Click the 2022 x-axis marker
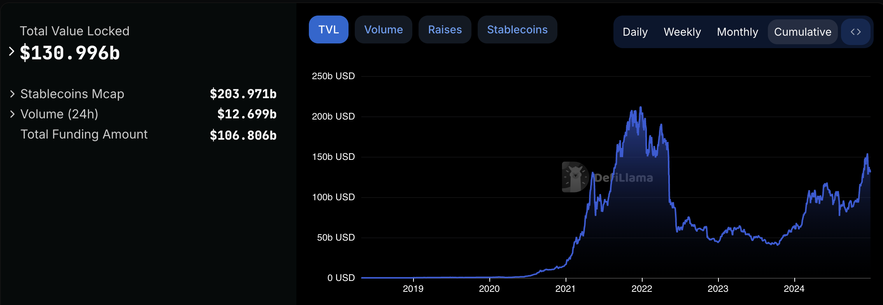The height and width of the screenshot is (305, 883). click(x=641, y=289)
